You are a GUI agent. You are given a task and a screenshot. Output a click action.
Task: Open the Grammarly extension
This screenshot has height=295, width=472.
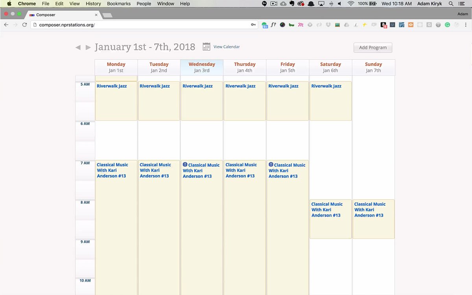click(x=447, y=25)
